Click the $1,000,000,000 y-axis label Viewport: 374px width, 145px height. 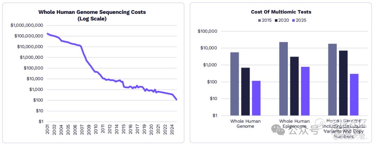[27, 25]
